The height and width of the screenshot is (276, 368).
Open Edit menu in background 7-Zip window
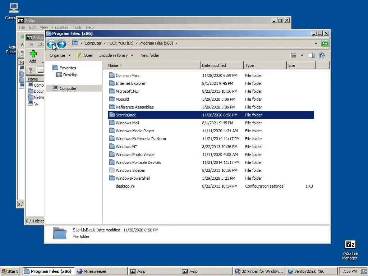point(32,27)
